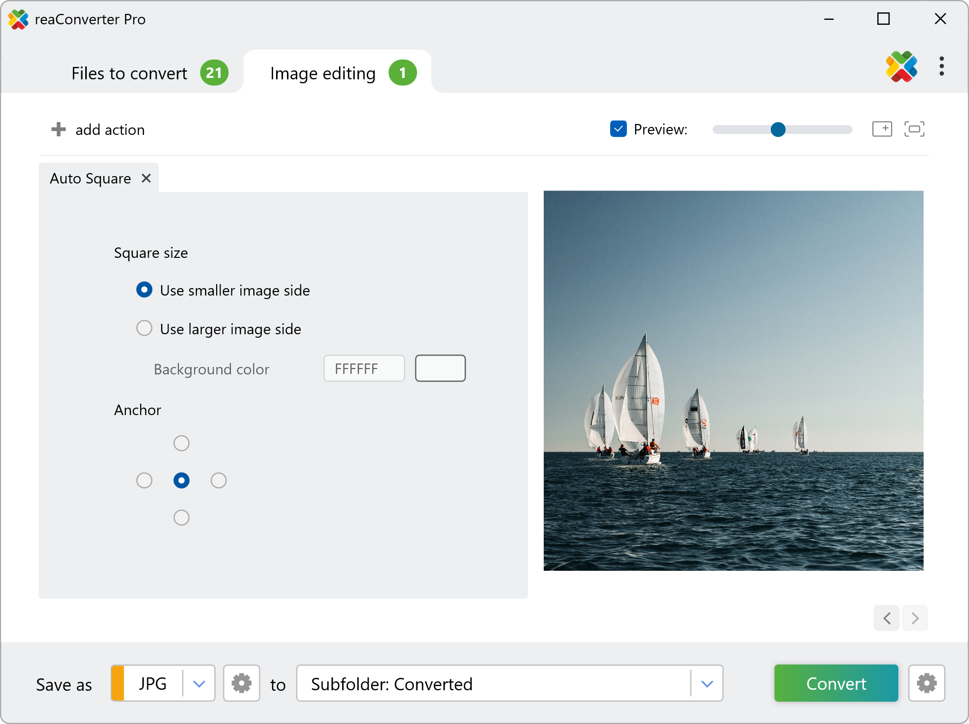Click the fit-to-screen preview icon
Screen dimensions: 969x724
pos(914,129)
